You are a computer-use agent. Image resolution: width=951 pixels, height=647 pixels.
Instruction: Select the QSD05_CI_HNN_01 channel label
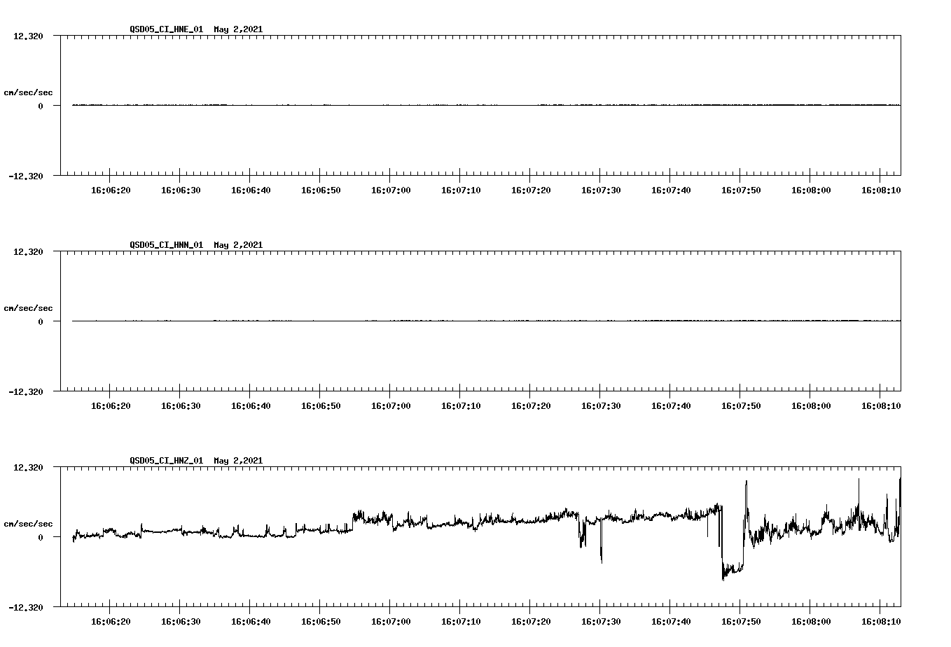[x=166, y=245]
